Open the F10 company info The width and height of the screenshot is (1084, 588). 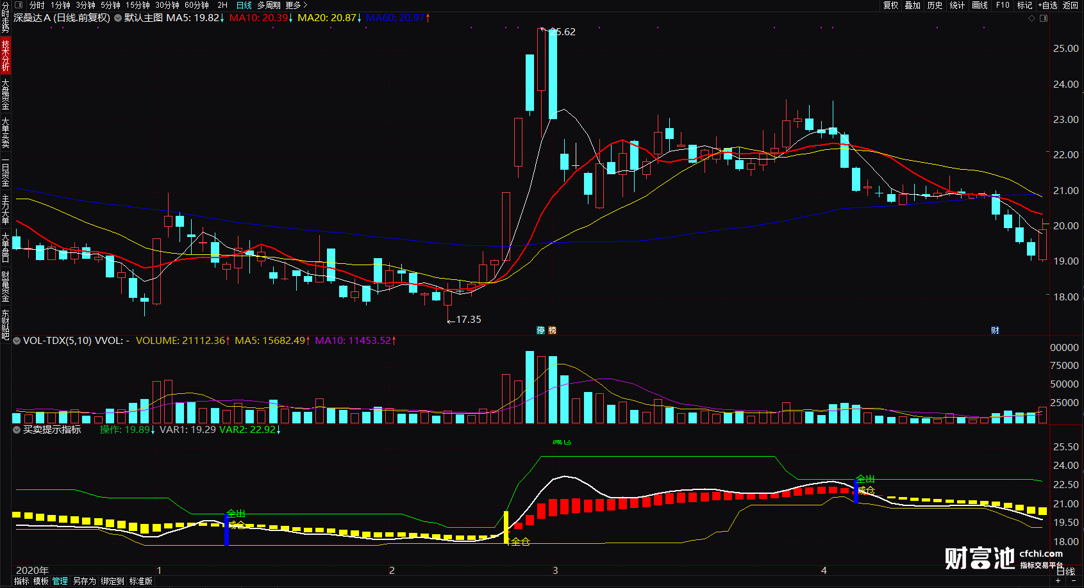pos(1003,5)
